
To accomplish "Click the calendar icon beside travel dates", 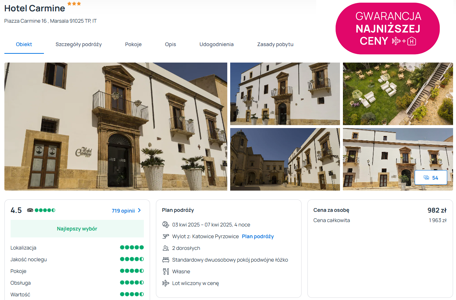I will [x=165, y=225].
